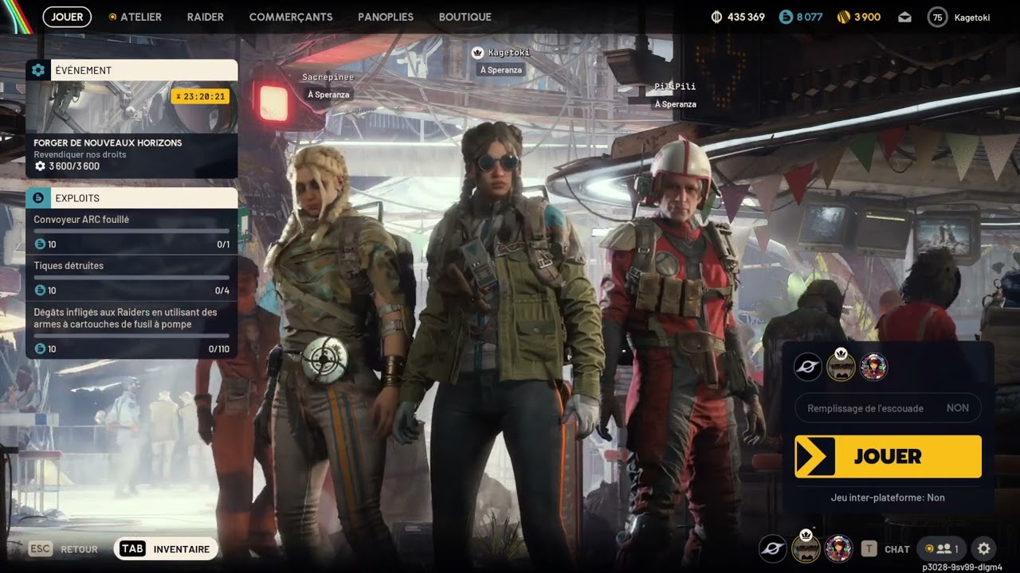Screen dimensions: 1020x573
Task: Click the ÉVÈNEMENT gear icon
Action: 38,70
